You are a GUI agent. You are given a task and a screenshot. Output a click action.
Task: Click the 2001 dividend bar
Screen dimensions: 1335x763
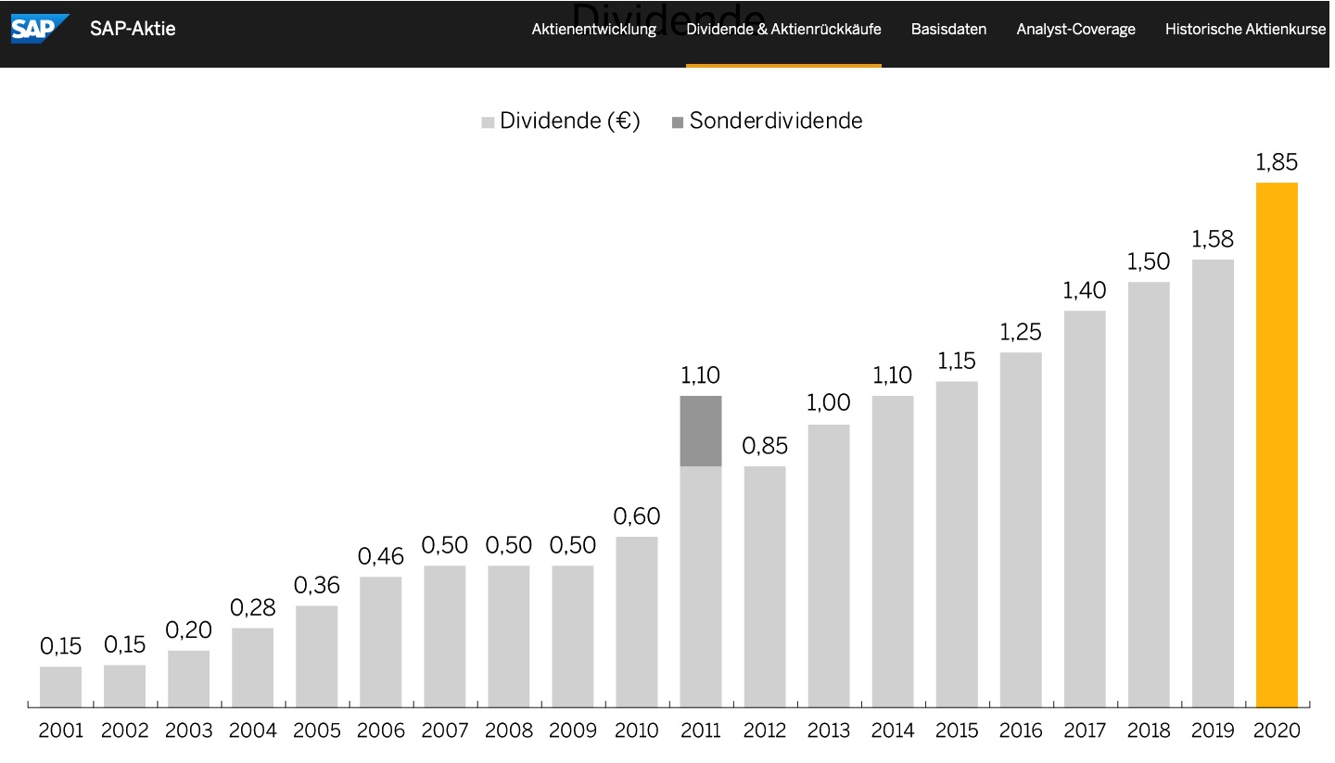(x=60, y=687)
